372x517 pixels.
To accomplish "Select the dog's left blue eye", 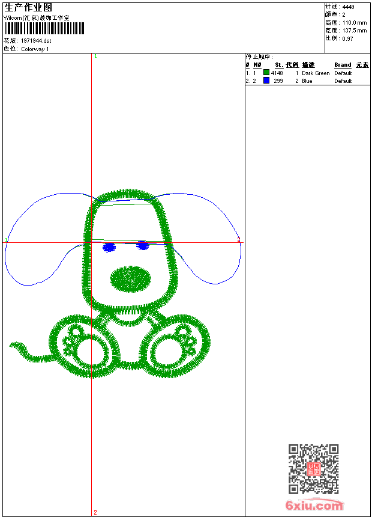I will pyautogui.click(x=109, y=247).
